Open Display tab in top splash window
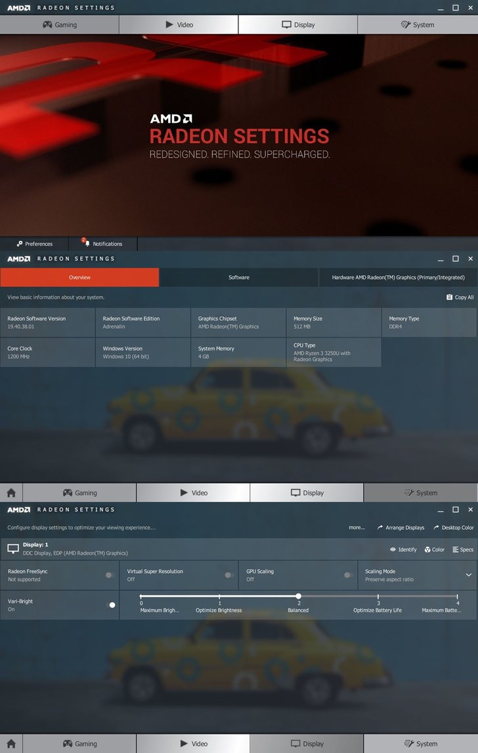Image resolution: width=478 pixels, height=753 pixels. pos(298,24)
